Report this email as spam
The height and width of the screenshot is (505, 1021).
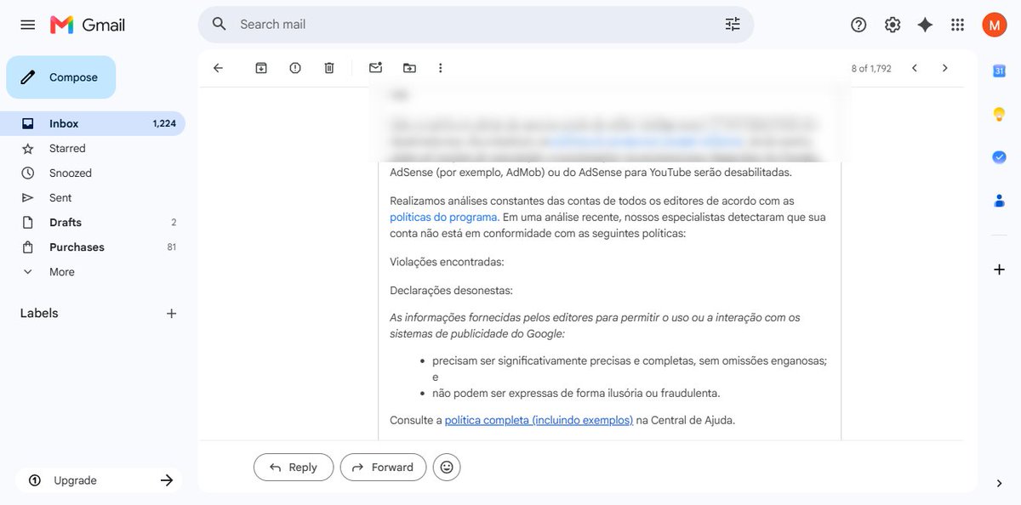[x=295, y=68]
